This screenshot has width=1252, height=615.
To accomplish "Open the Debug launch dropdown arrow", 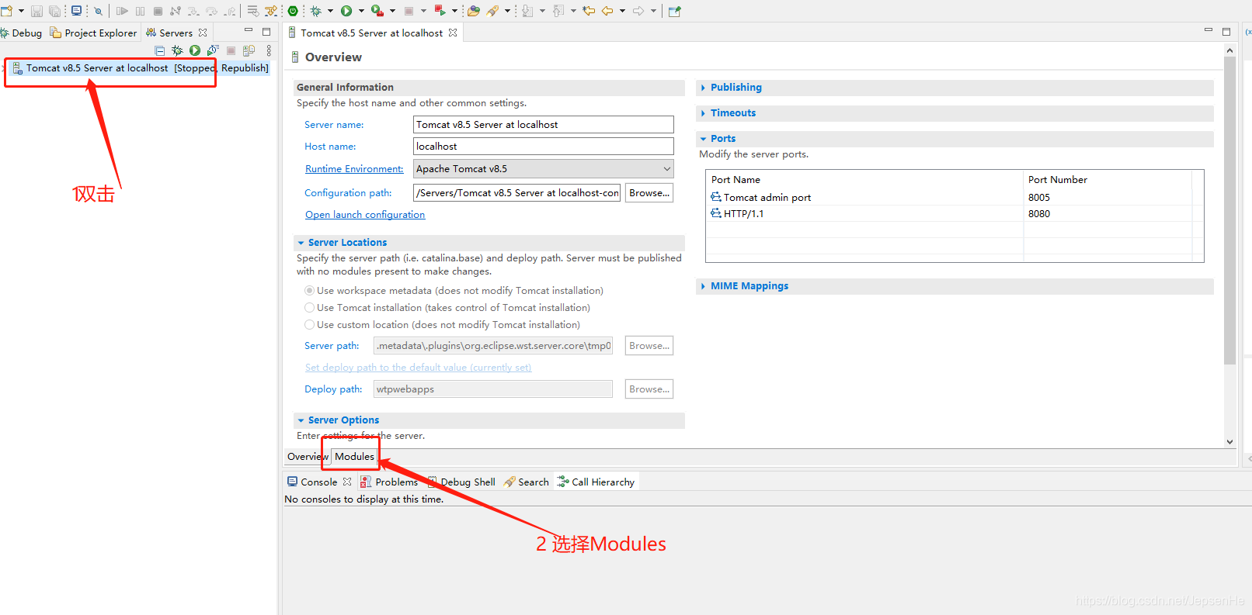I will [330, 11].
